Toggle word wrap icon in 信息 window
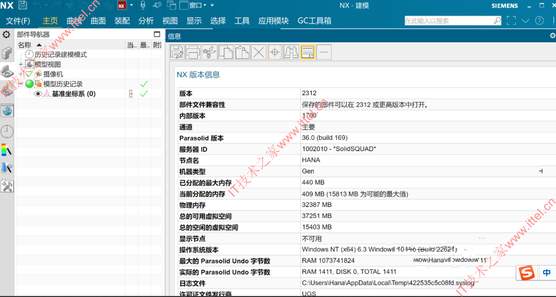The width and height of the screenshot is (556, 297). 307,52
